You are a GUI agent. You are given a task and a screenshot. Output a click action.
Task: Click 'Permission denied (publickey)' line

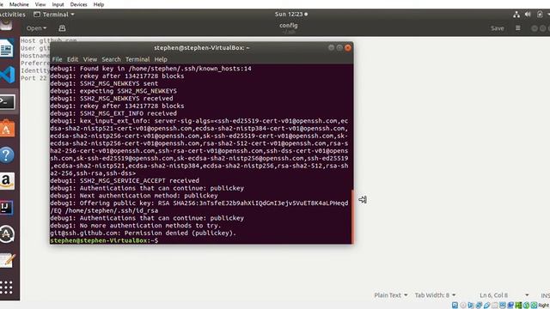(144, 233)
